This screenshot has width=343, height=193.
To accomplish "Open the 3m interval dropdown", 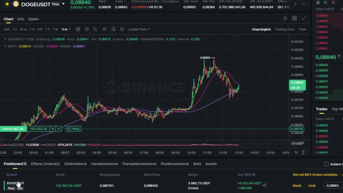I will (66, 29).
